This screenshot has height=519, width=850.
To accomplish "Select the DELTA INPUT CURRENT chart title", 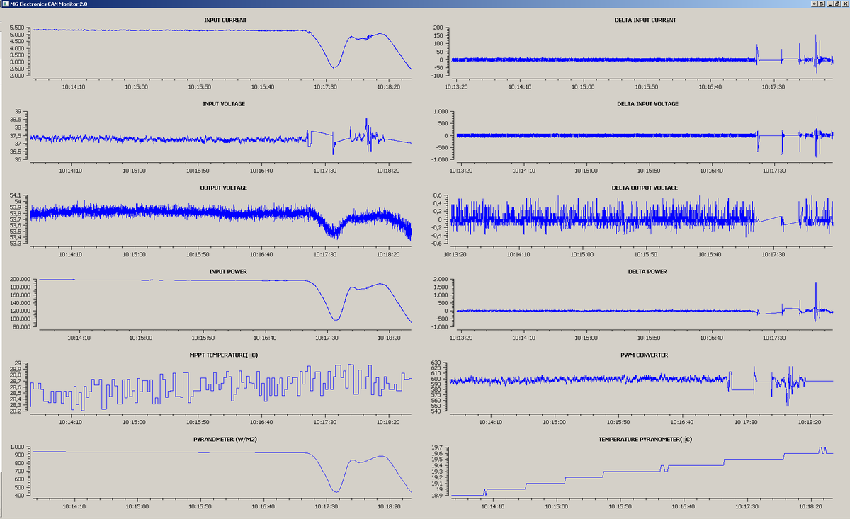I will [645, 20].
